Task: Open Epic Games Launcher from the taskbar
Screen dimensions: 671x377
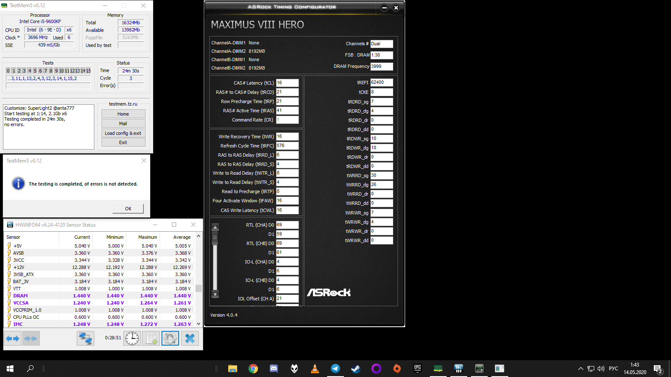Action: click(x=418, y=369)
